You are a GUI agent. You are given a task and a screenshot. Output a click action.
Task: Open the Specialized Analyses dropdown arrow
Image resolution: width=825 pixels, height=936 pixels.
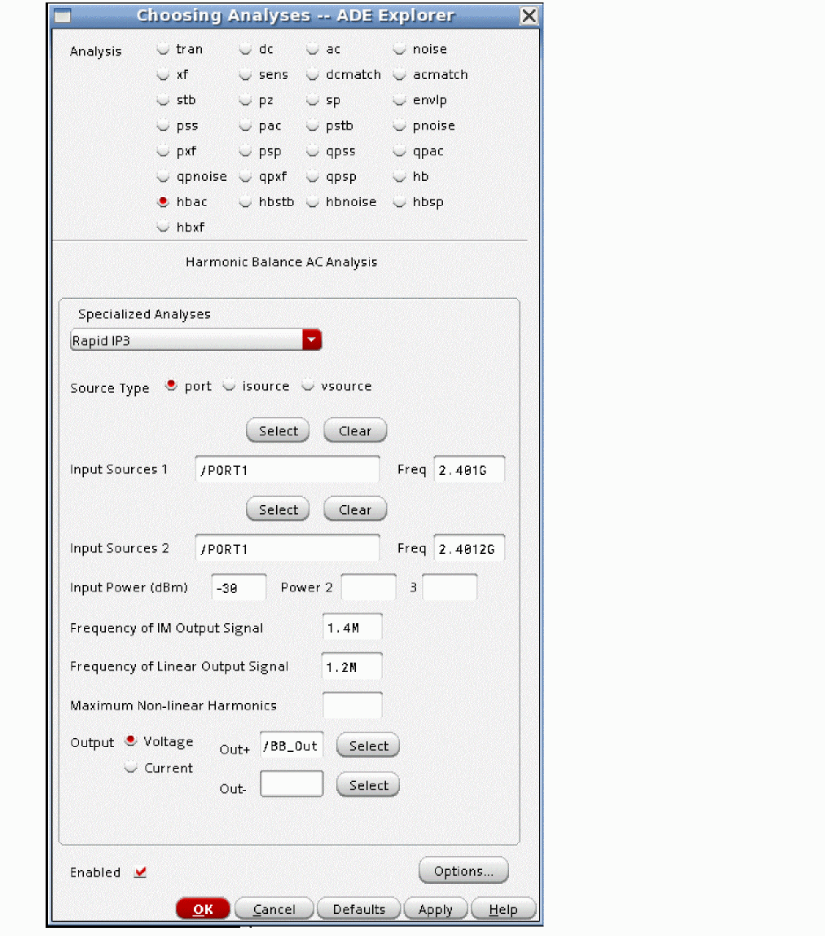point(312,340)
